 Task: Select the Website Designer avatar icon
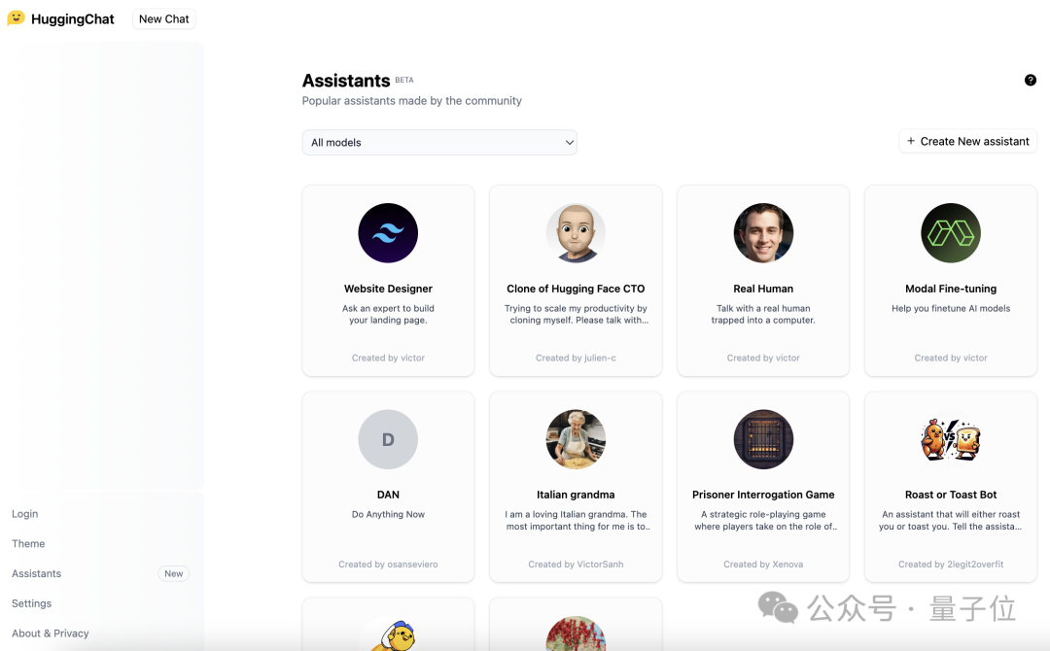pyautogui.click(x=388, y=233)
